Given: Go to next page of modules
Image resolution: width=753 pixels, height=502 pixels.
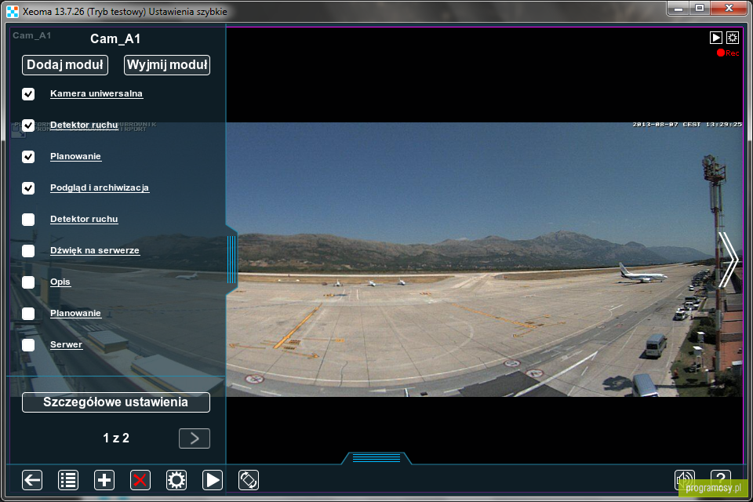Looking at the screenshot, I should [x=195, y=438].
